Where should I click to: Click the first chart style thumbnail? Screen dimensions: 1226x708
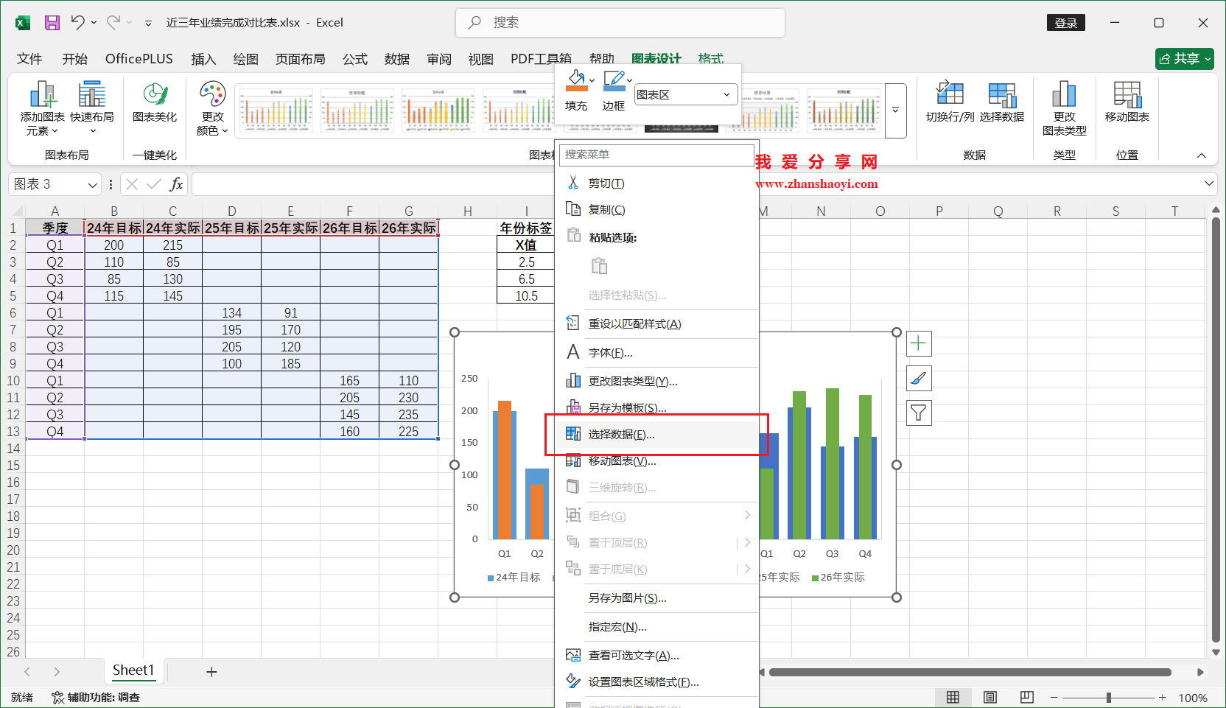(x=276, y=110)
